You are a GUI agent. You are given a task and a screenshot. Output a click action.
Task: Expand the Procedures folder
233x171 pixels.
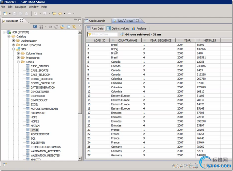point(18,57)
